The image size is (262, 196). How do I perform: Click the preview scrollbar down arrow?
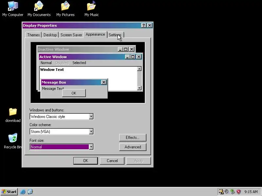tap(139, 88)
